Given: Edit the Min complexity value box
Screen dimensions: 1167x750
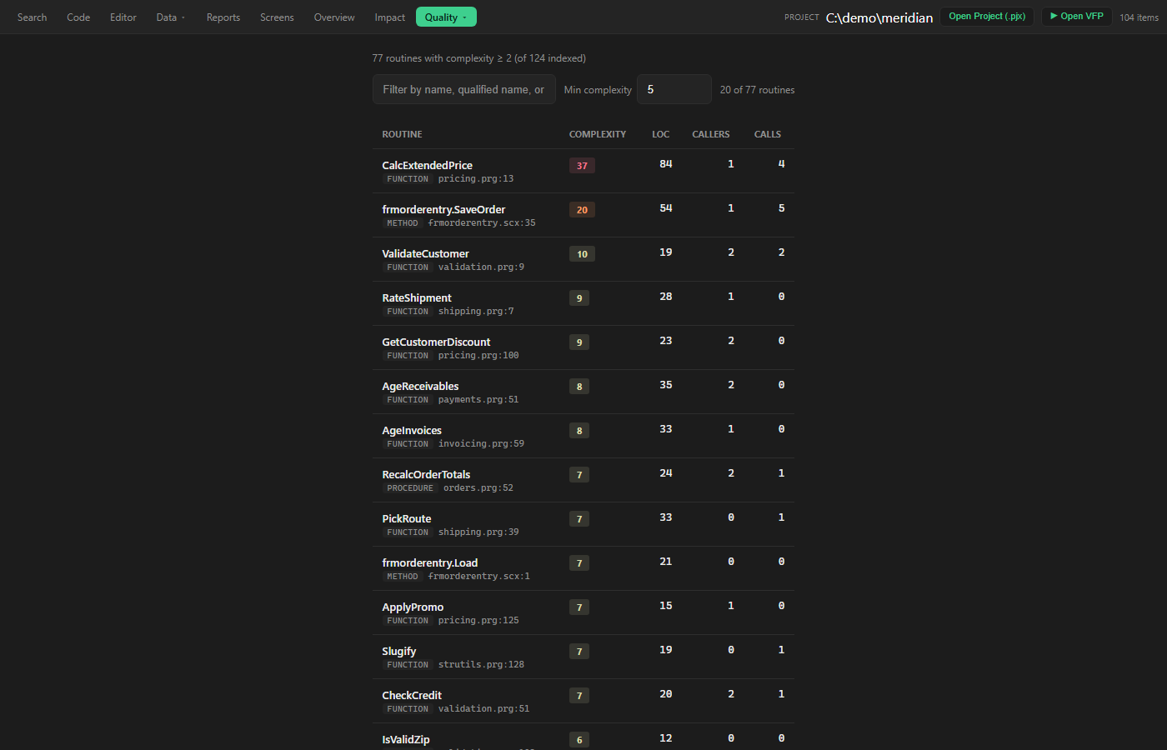Looking at the screenshot, I should [x=674, y=89].
